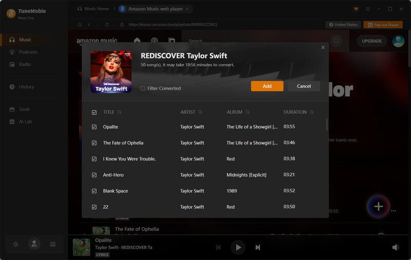Viewport: 411px width, 260px height.
Task: Click the TuneMobie logo icon
Action: 11,13
